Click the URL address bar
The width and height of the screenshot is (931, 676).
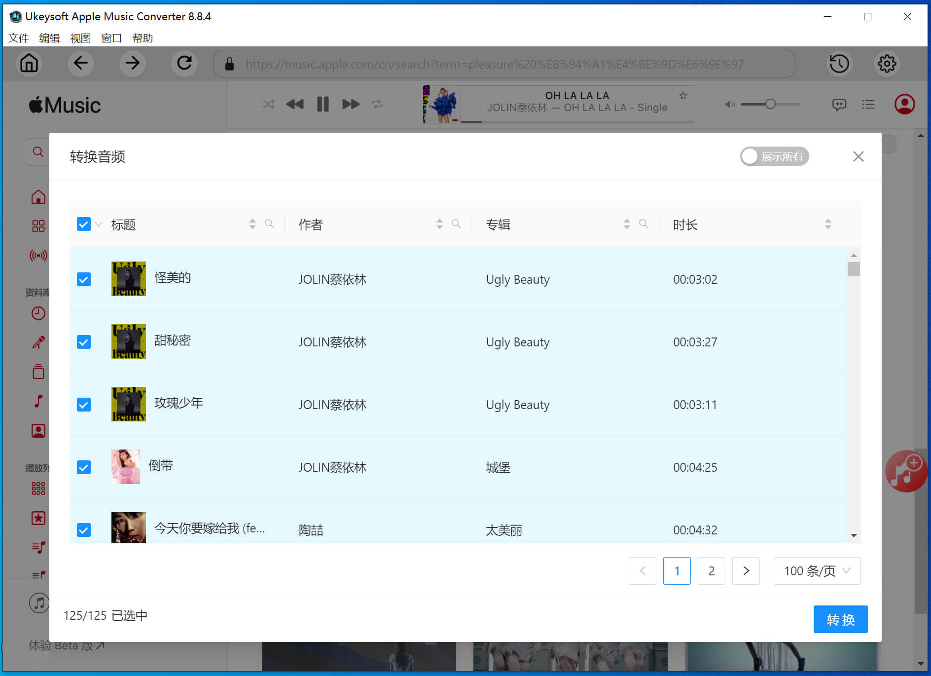pos(504,64)
